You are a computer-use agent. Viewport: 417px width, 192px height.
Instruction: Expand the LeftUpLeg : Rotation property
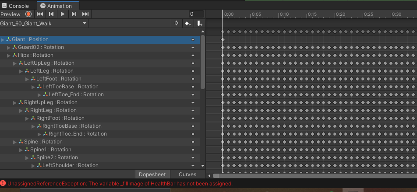click(15, 63)
